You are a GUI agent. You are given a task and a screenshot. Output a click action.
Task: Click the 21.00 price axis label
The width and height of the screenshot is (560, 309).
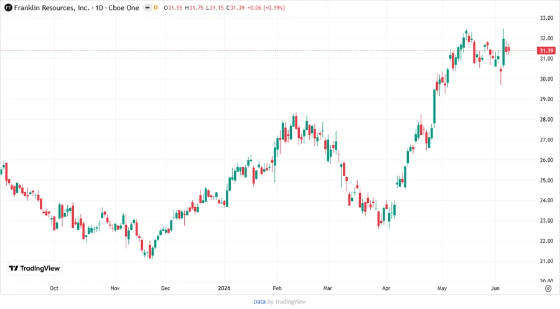point(546,261)
